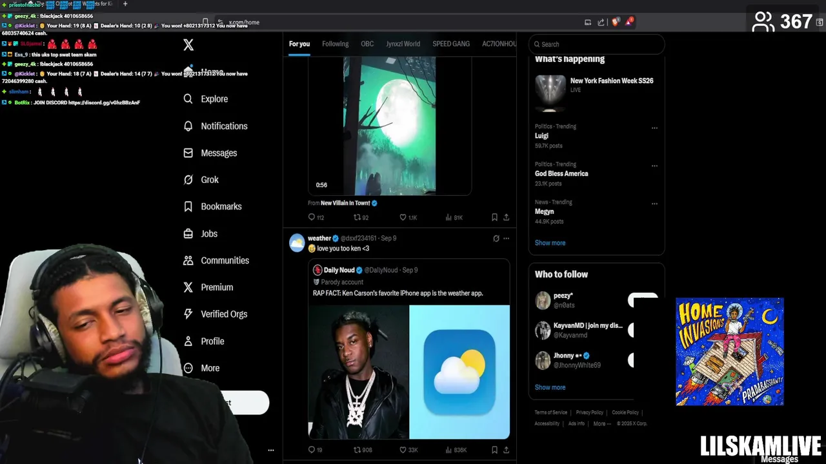Bookmark the weather account post
This screenshot has width=826, height=464.
click(494, 450)
